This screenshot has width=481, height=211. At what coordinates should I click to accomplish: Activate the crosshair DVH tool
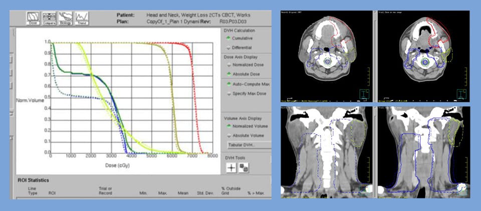(x=231, y=168)
